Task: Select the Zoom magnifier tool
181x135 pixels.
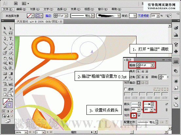Action: click(10, 95)
